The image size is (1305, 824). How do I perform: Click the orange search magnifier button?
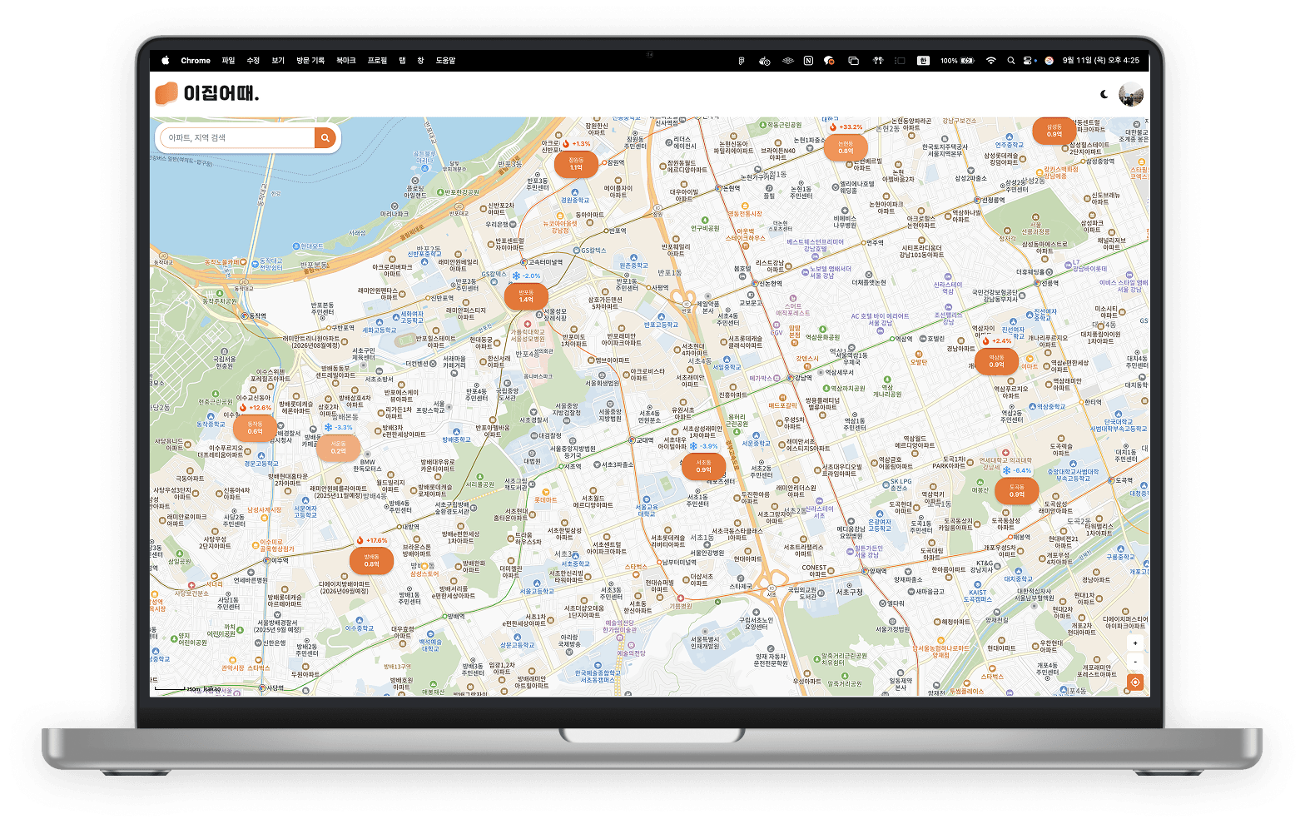click(325, 138)
